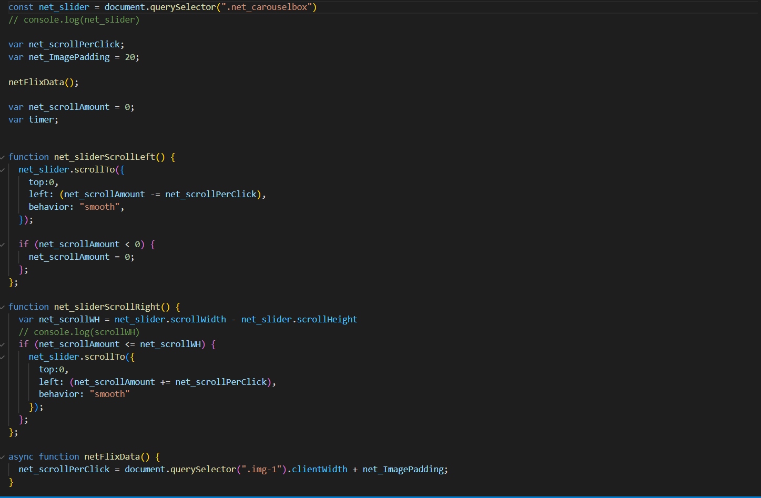Collapse the async netFlixData function fold arrow

coord(3,457)
